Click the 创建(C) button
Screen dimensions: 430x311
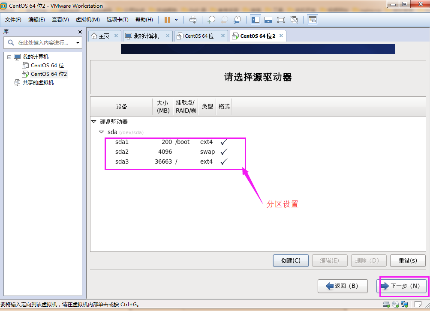(291, 260)
